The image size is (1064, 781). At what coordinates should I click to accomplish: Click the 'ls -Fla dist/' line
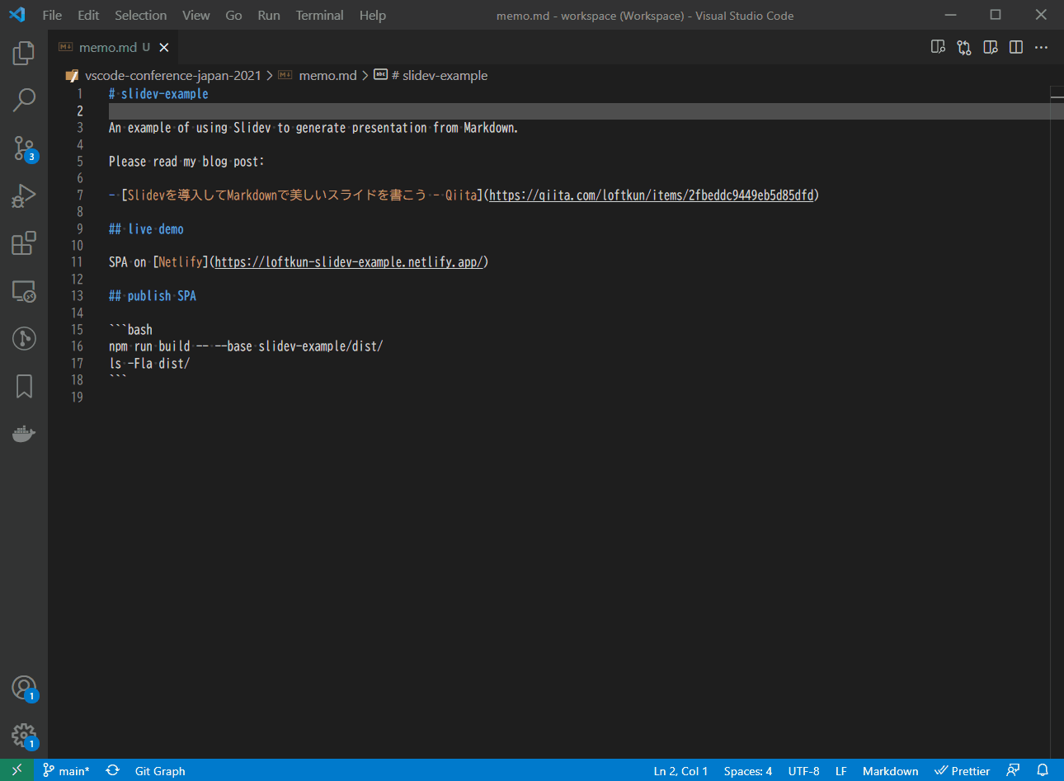149,364
